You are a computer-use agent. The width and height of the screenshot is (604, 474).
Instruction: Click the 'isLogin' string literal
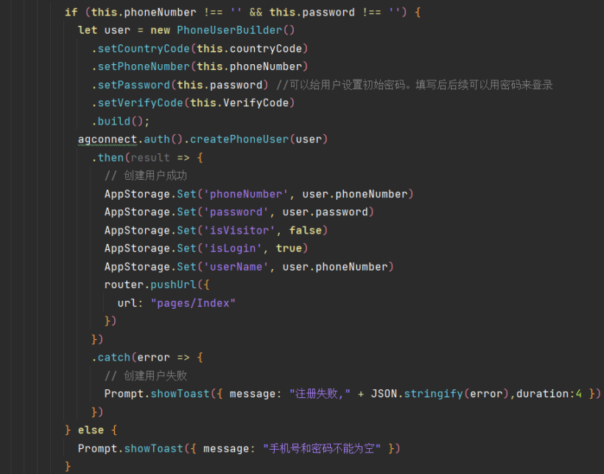(x=232, y=248)
